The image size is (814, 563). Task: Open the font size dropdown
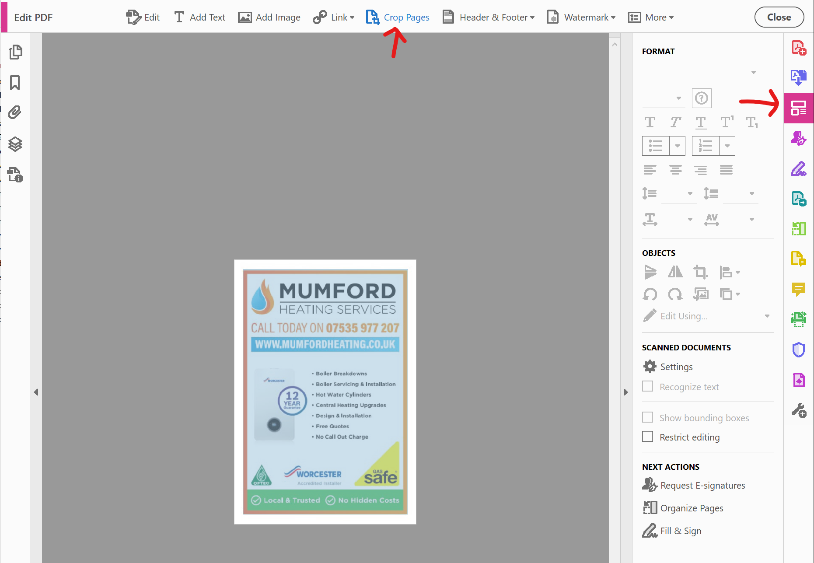click(664, 98)
